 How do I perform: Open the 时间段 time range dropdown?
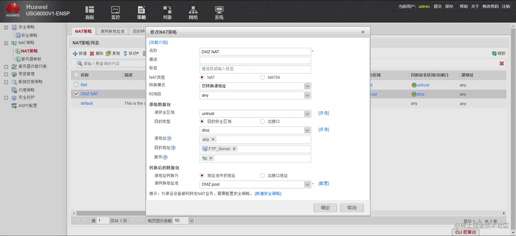click(x=307, y=95)
